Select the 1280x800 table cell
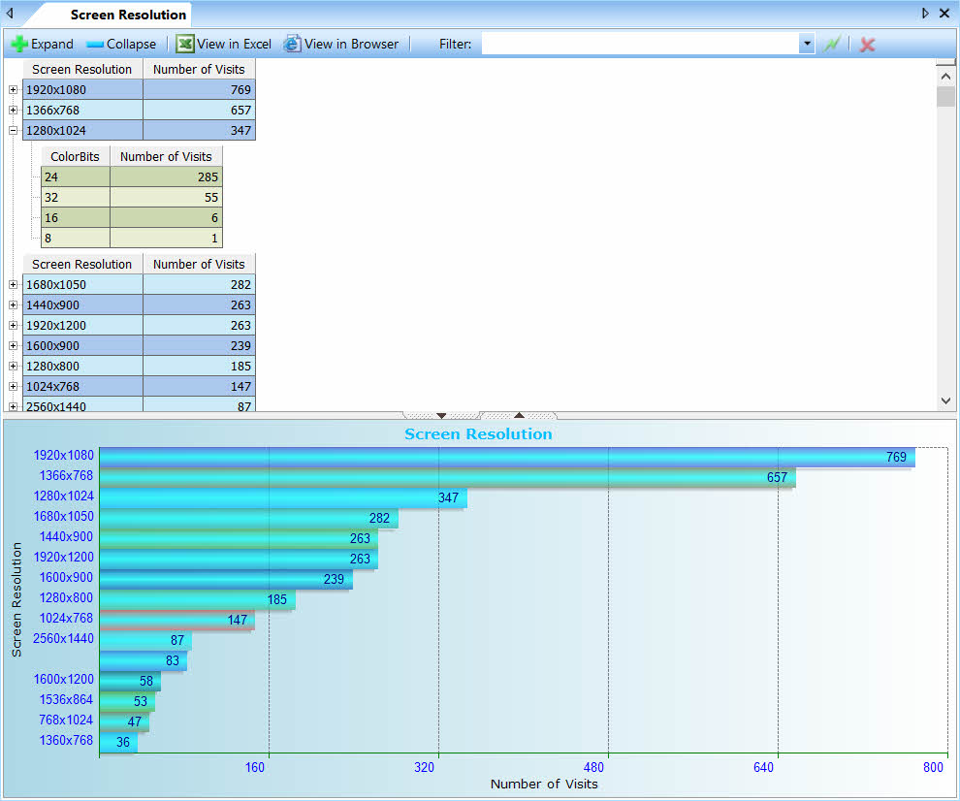This screenshot has height=801, width=960. (x=82, y=366)
